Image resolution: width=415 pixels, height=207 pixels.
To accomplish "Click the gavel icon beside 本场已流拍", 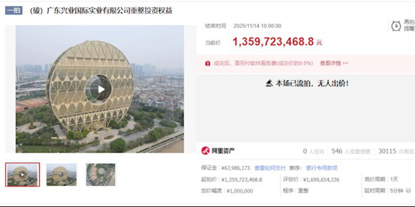I will click(x=269, y=83).
